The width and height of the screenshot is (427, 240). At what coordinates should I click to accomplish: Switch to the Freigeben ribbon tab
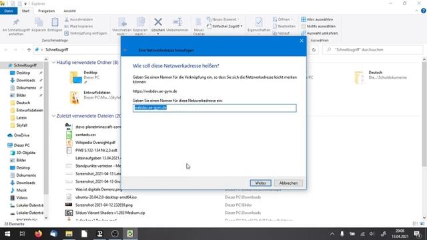coord(46,11)
